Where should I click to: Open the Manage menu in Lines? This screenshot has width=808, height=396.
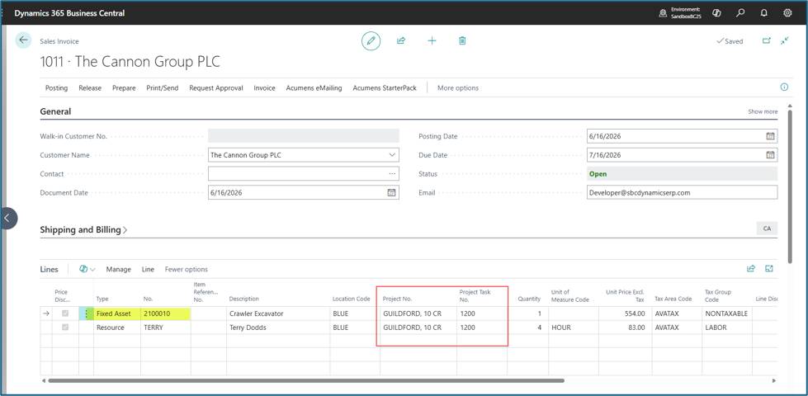119,269
